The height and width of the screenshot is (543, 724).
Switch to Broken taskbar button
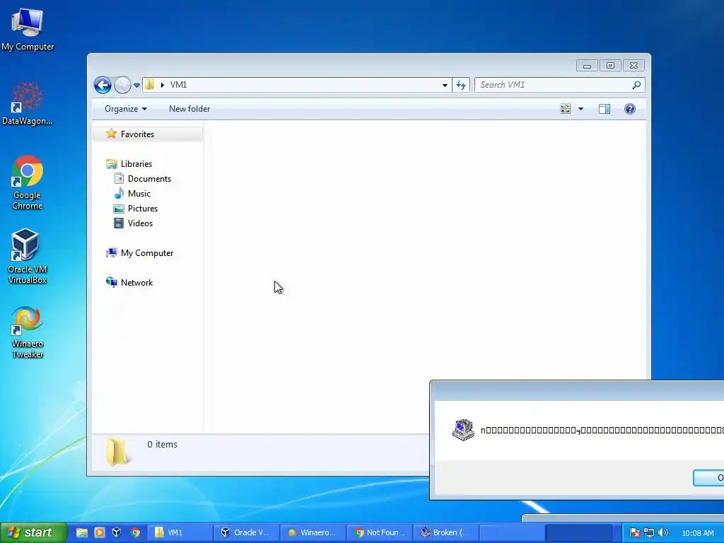point(445,533)
